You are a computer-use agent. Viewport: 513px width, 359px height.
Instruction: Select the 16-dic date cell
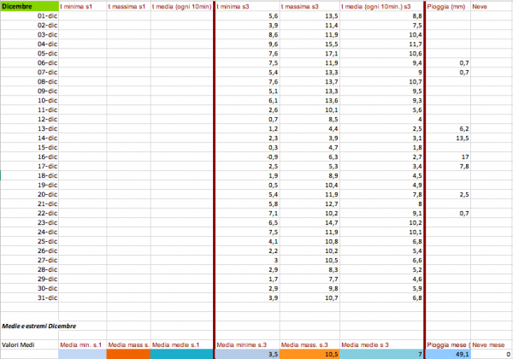29,156
